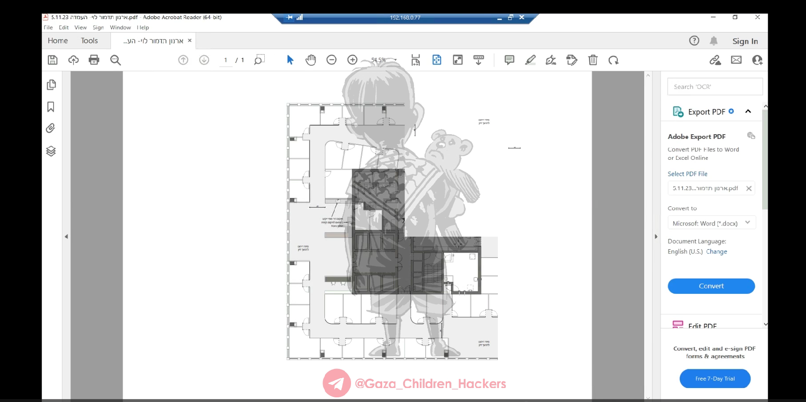The width and height of the screenshot is (806, 402).
Task: Print the document using printer icon
Action: point(94,60)
